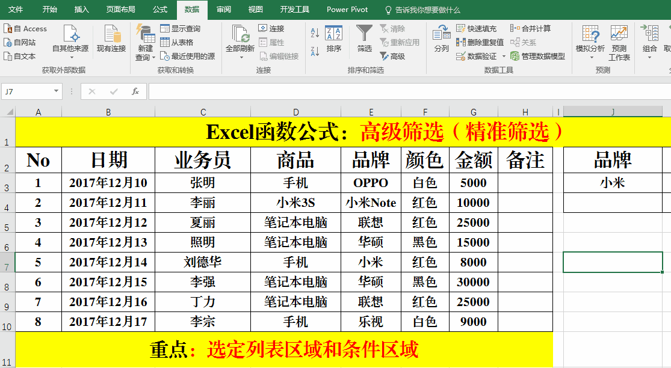Open the custom Sort dialog button
The width and height of the screenshot is (671, 368).
tap(333, 38)
